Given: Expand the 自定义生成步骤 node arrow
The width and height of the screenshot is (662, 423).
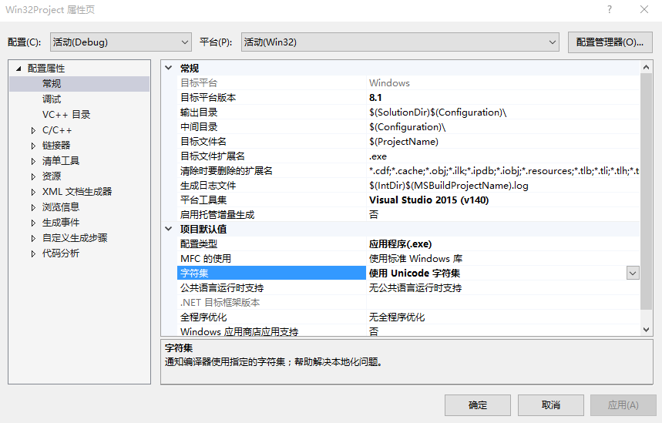Looking at the screenshot, I should (x=33, y=238).
